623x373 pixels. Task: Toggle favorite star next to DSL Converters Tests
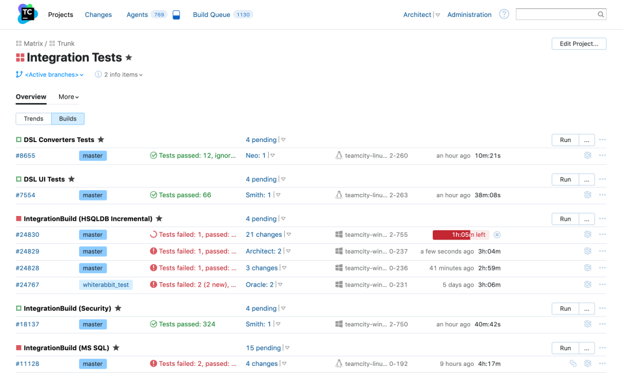click(x=101, y=139)
